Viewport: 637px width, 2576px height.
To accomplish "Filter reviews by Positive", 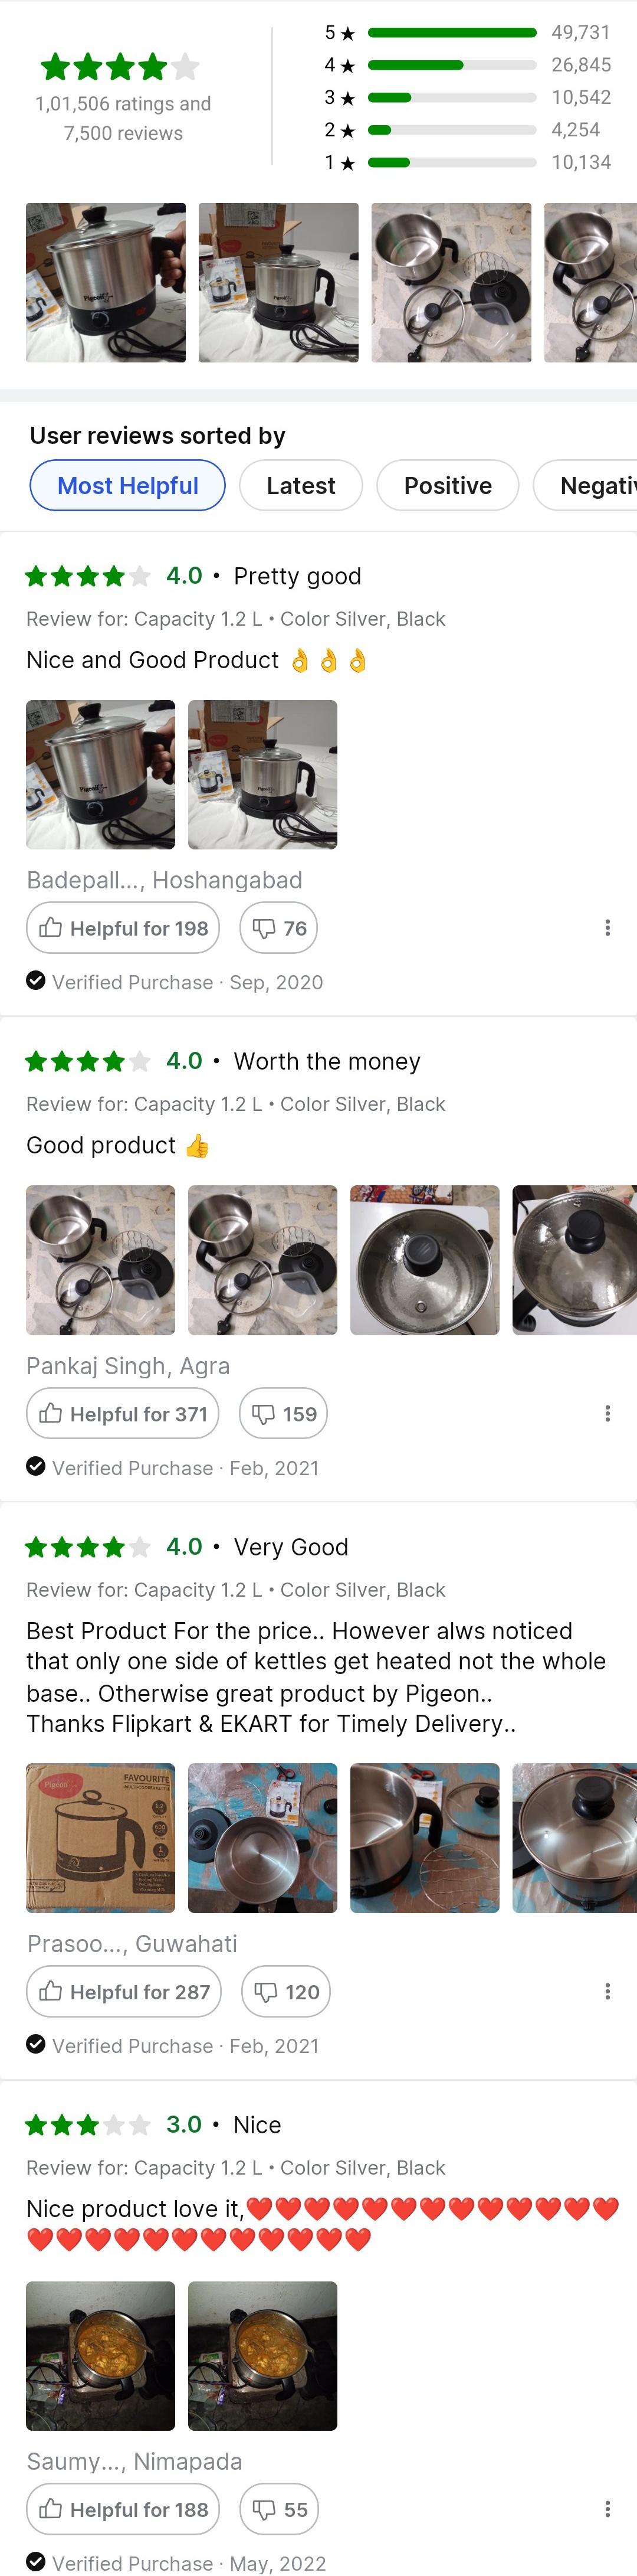I will 447,485.
